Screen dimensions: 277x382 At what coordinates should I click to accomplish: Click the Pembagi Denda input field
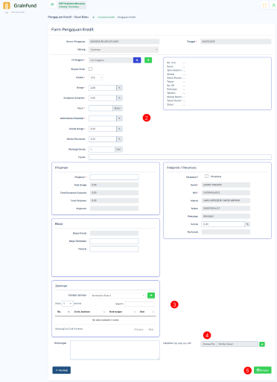point(102,149)
